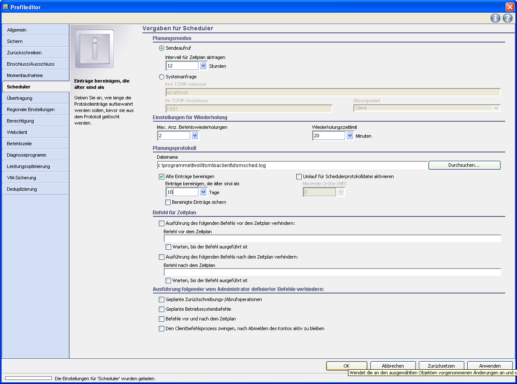
Task: Expand Max. Anz. Befehlswiederholungen dropdown
Action: tap(194, 136)
